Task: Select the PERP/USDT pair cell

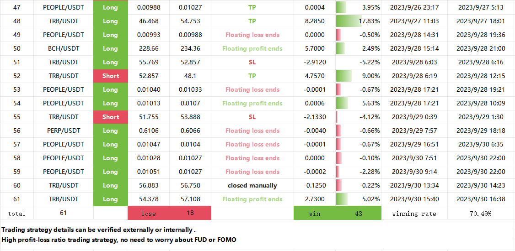Action: 64,131
